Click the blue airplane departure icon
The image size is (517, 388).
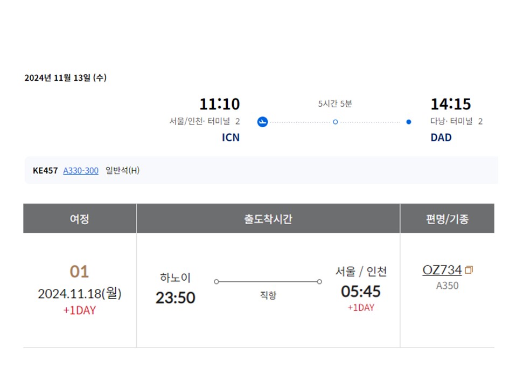(x=262, y=122)
